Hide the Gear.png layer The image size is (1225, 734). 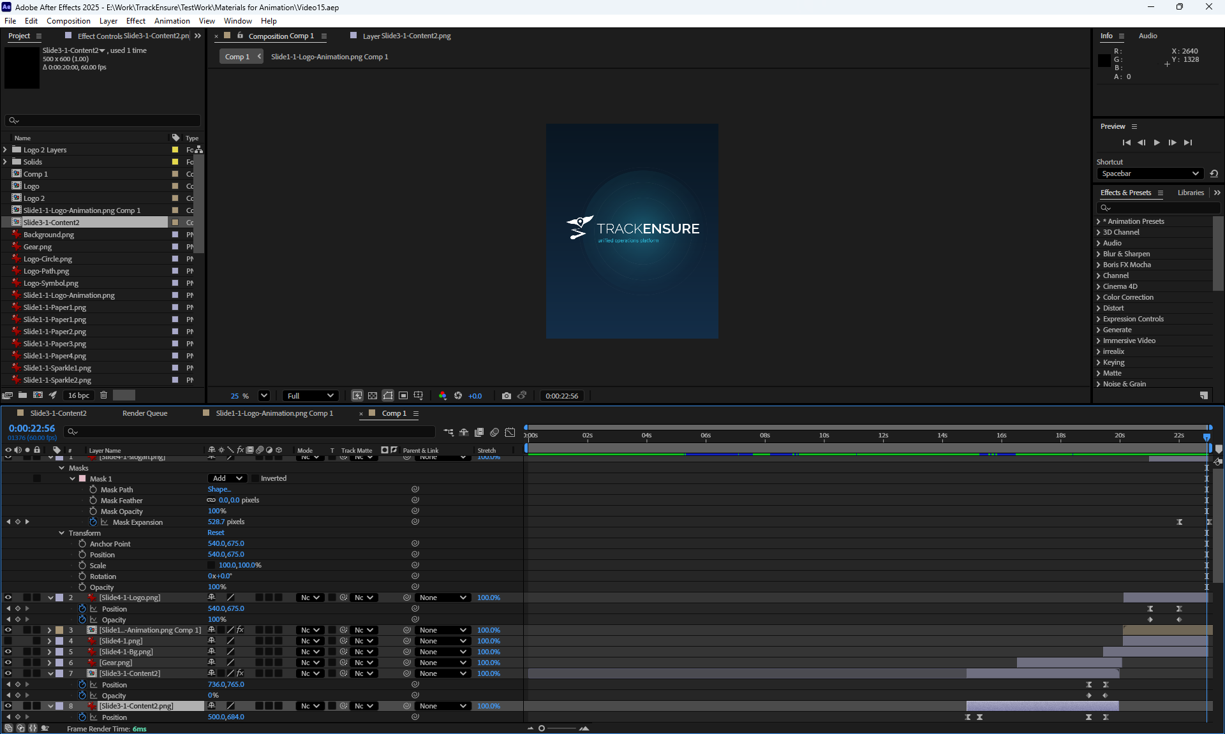[8, 663]
